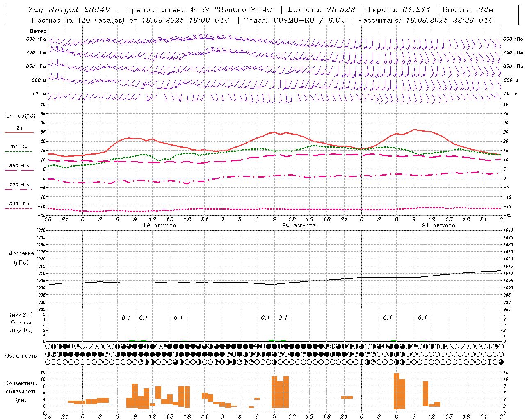The width and height of the screenshot is (525, 420).
Task: Click the Давление pressure panel label
Action: pos(21,253)
